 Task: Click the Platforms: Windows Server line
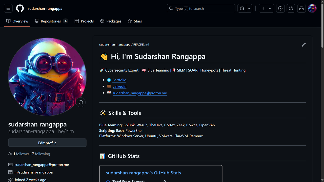click(151, 136)
